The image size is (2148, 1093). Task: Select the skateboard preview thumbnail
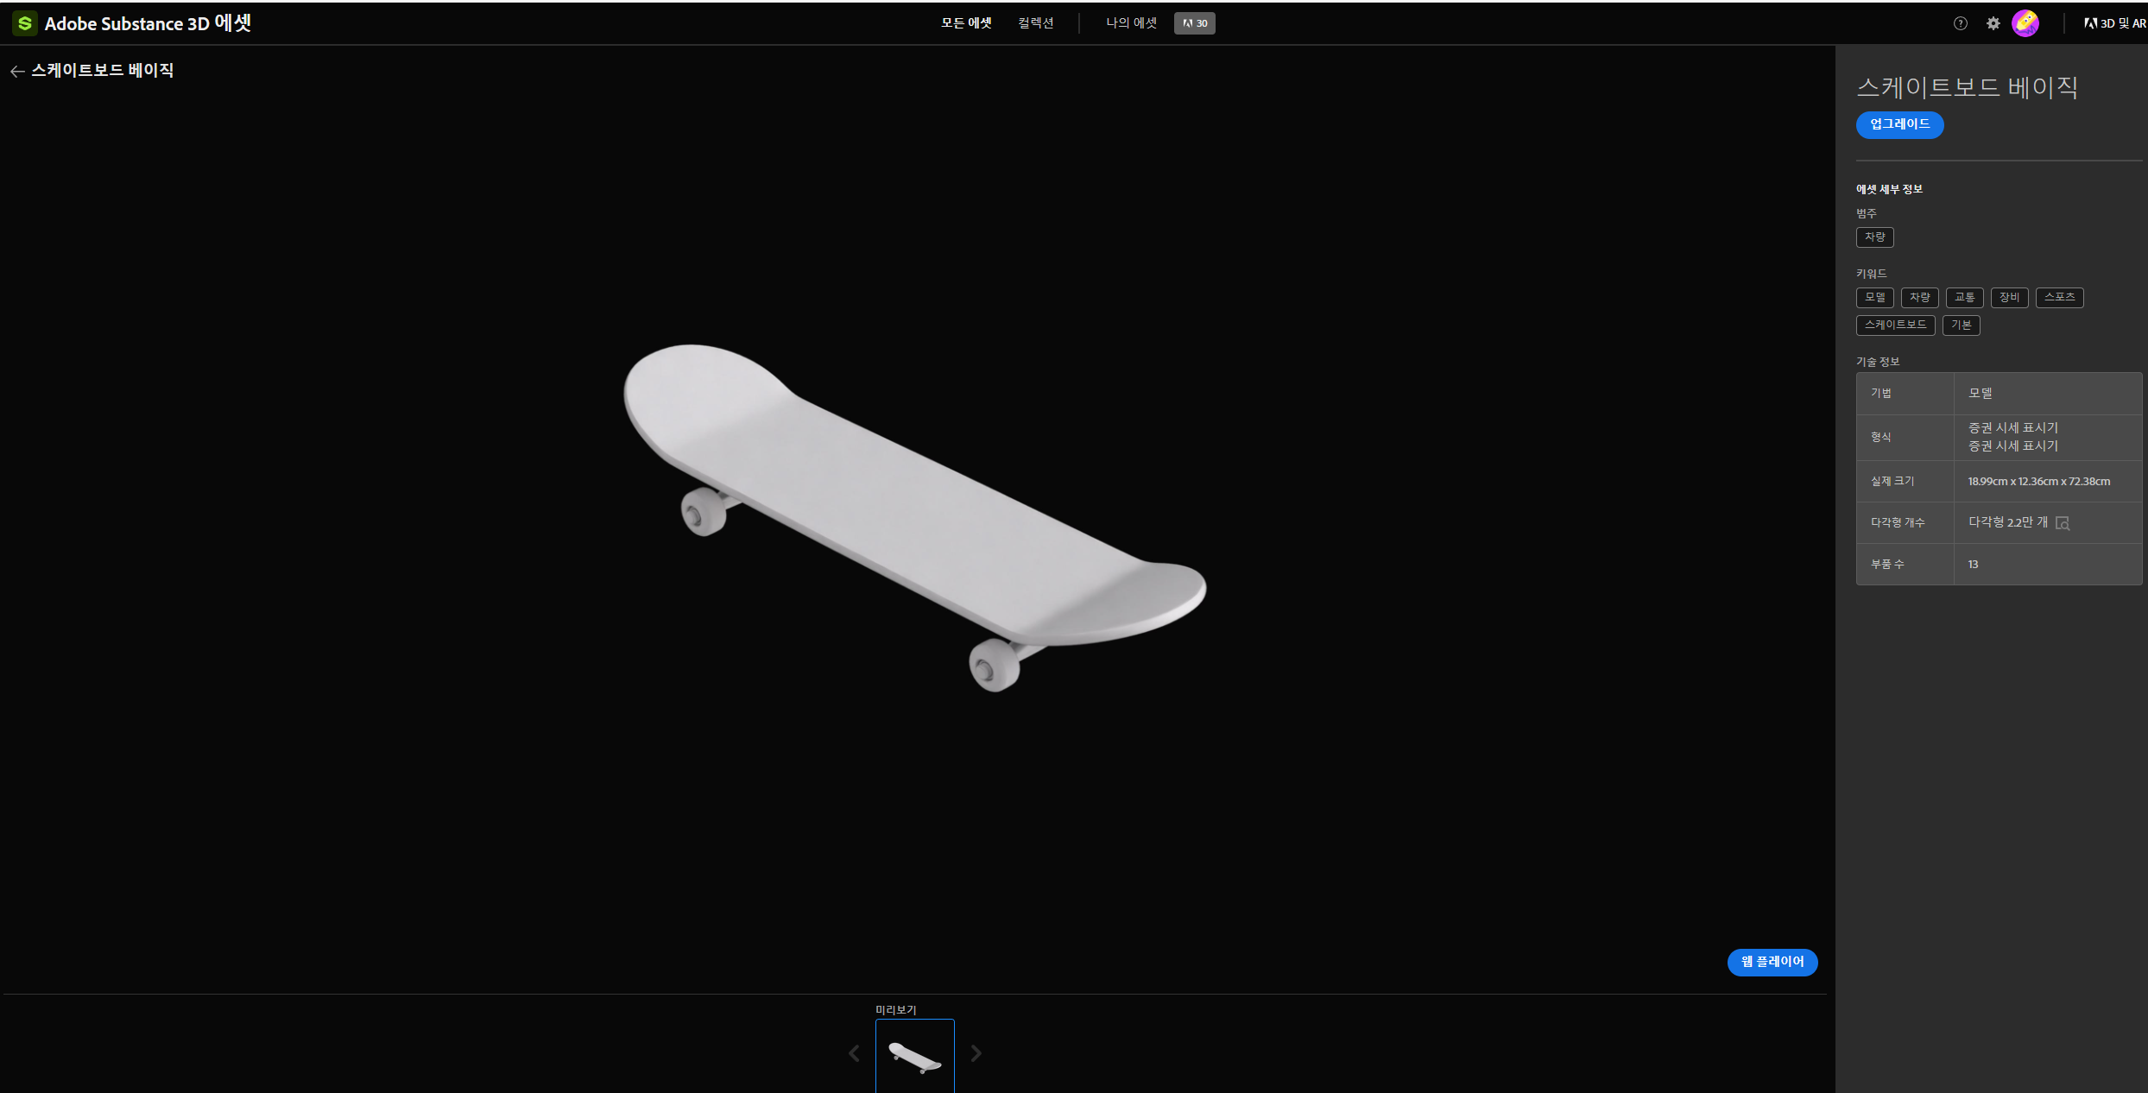coord(914,1056)
